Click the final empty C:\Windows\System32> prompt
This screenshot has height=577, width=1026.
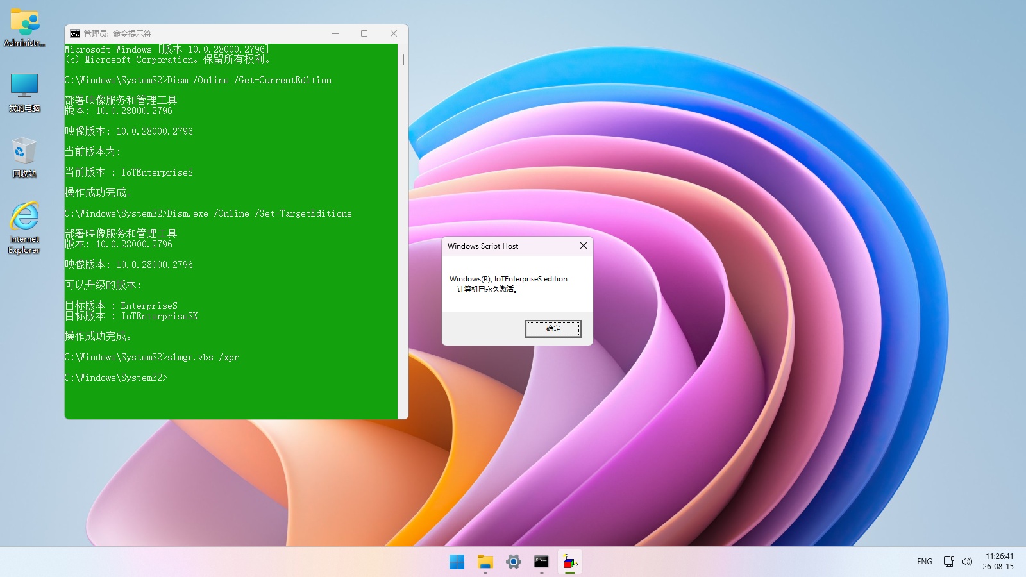coord(116,378)
